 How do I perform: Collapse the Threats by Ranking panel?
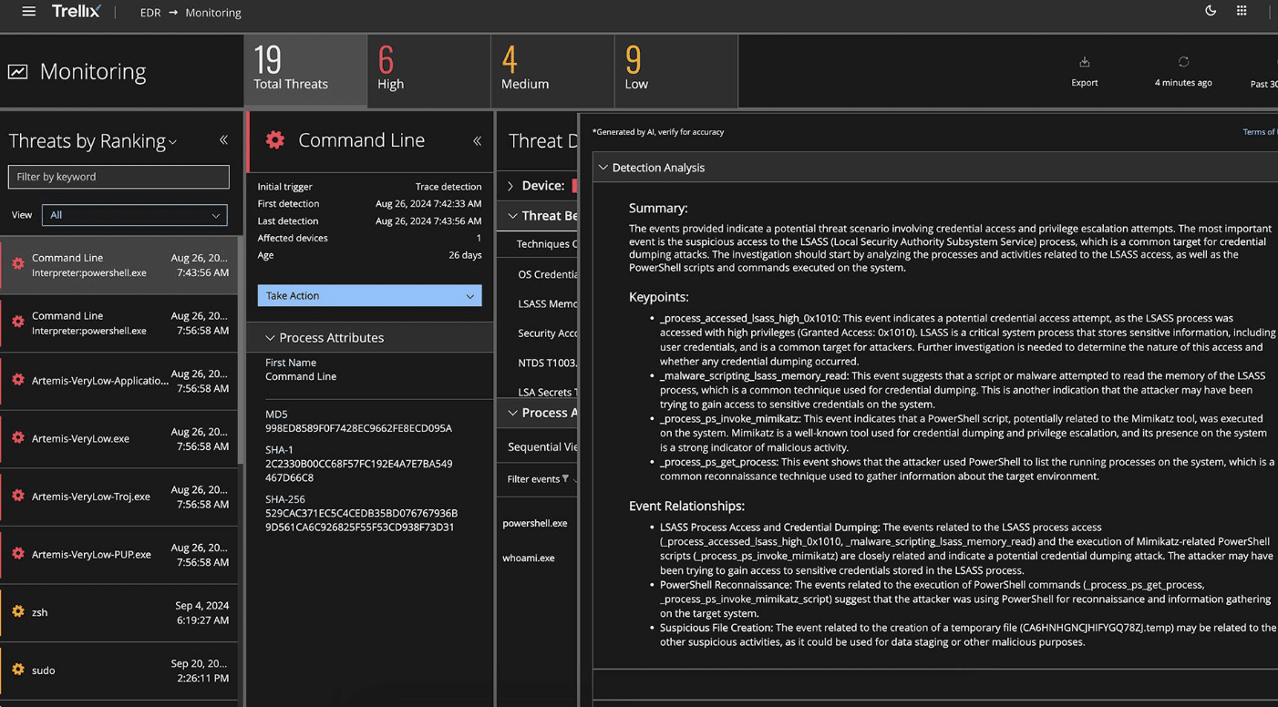click(223, 140)
